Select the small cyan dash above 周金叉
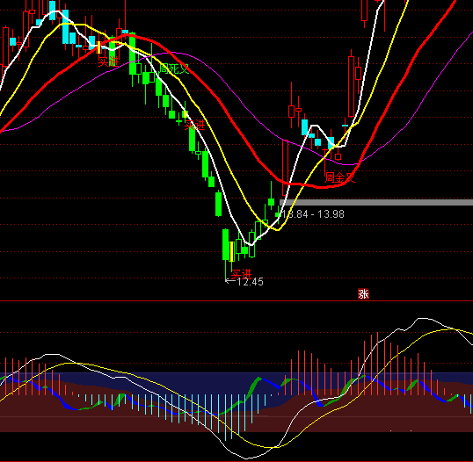The width and height of the screenshot is (473, 462). [x=345, y=125]
